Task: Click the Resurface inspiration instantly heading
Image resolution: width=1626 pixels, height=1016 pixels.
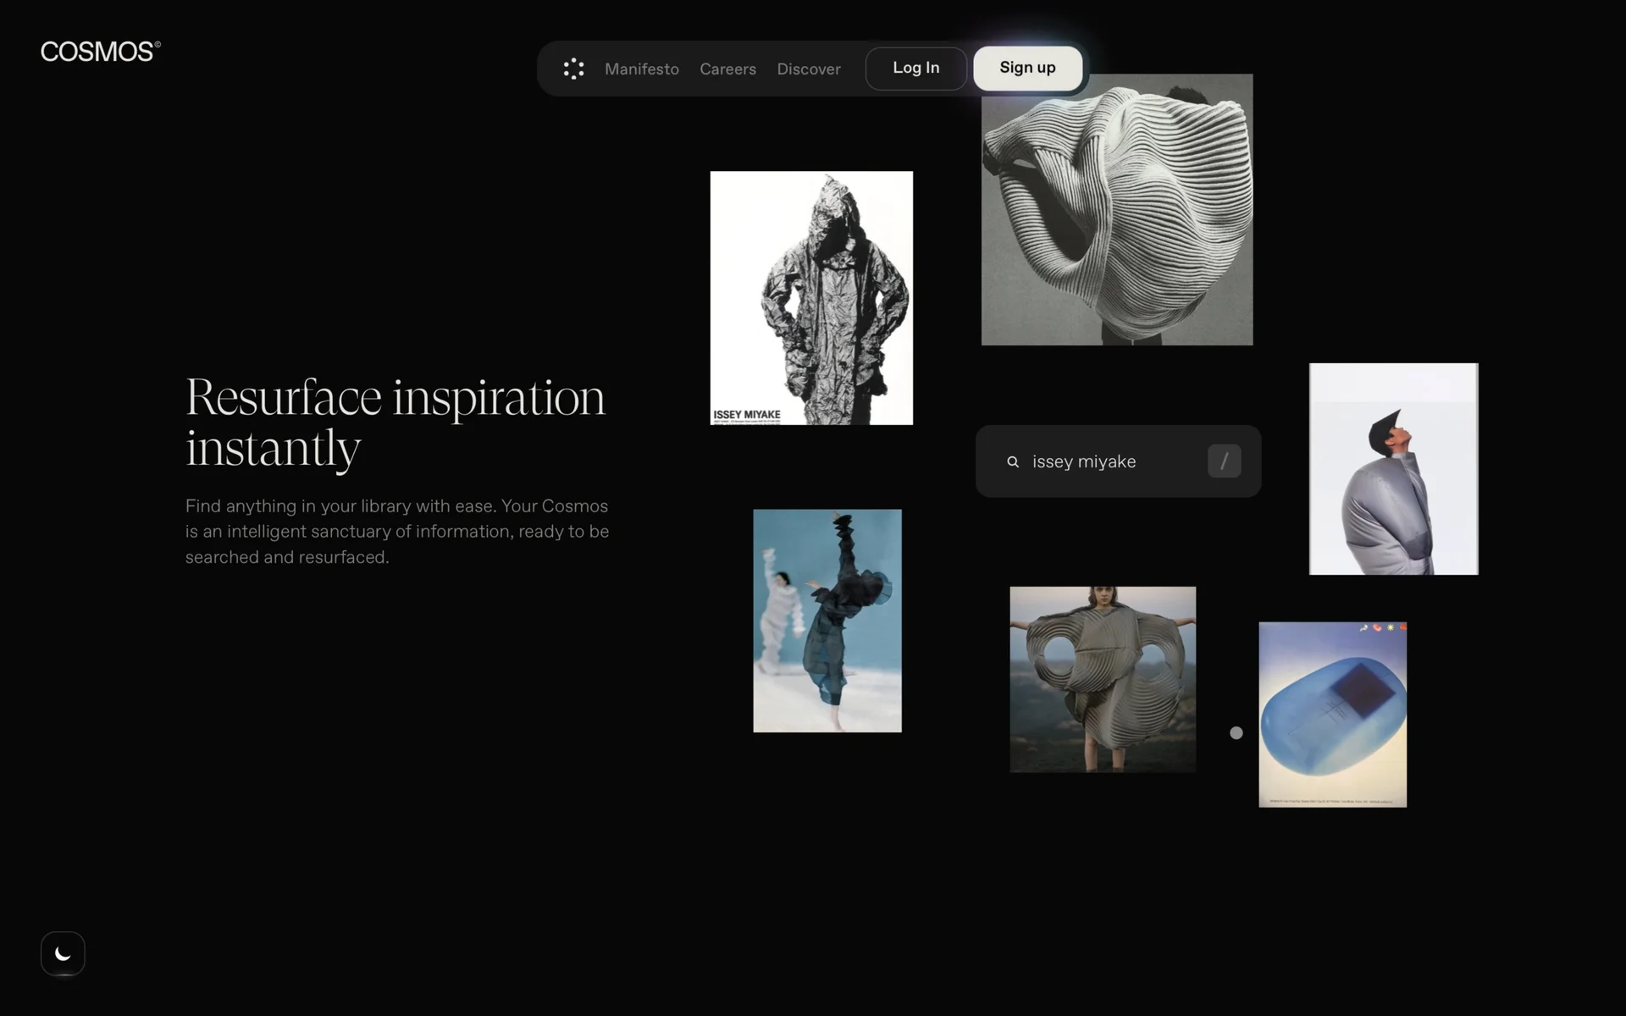Action: (x=395, y=422)
